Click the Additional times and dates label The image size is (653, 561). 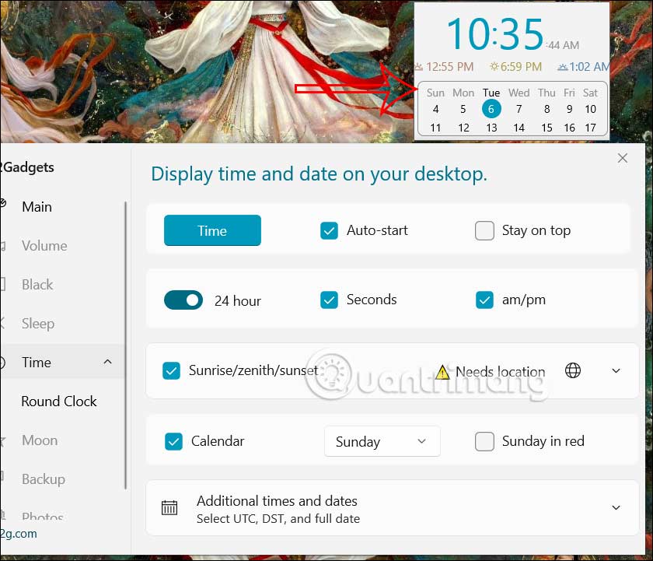point(277,500)
